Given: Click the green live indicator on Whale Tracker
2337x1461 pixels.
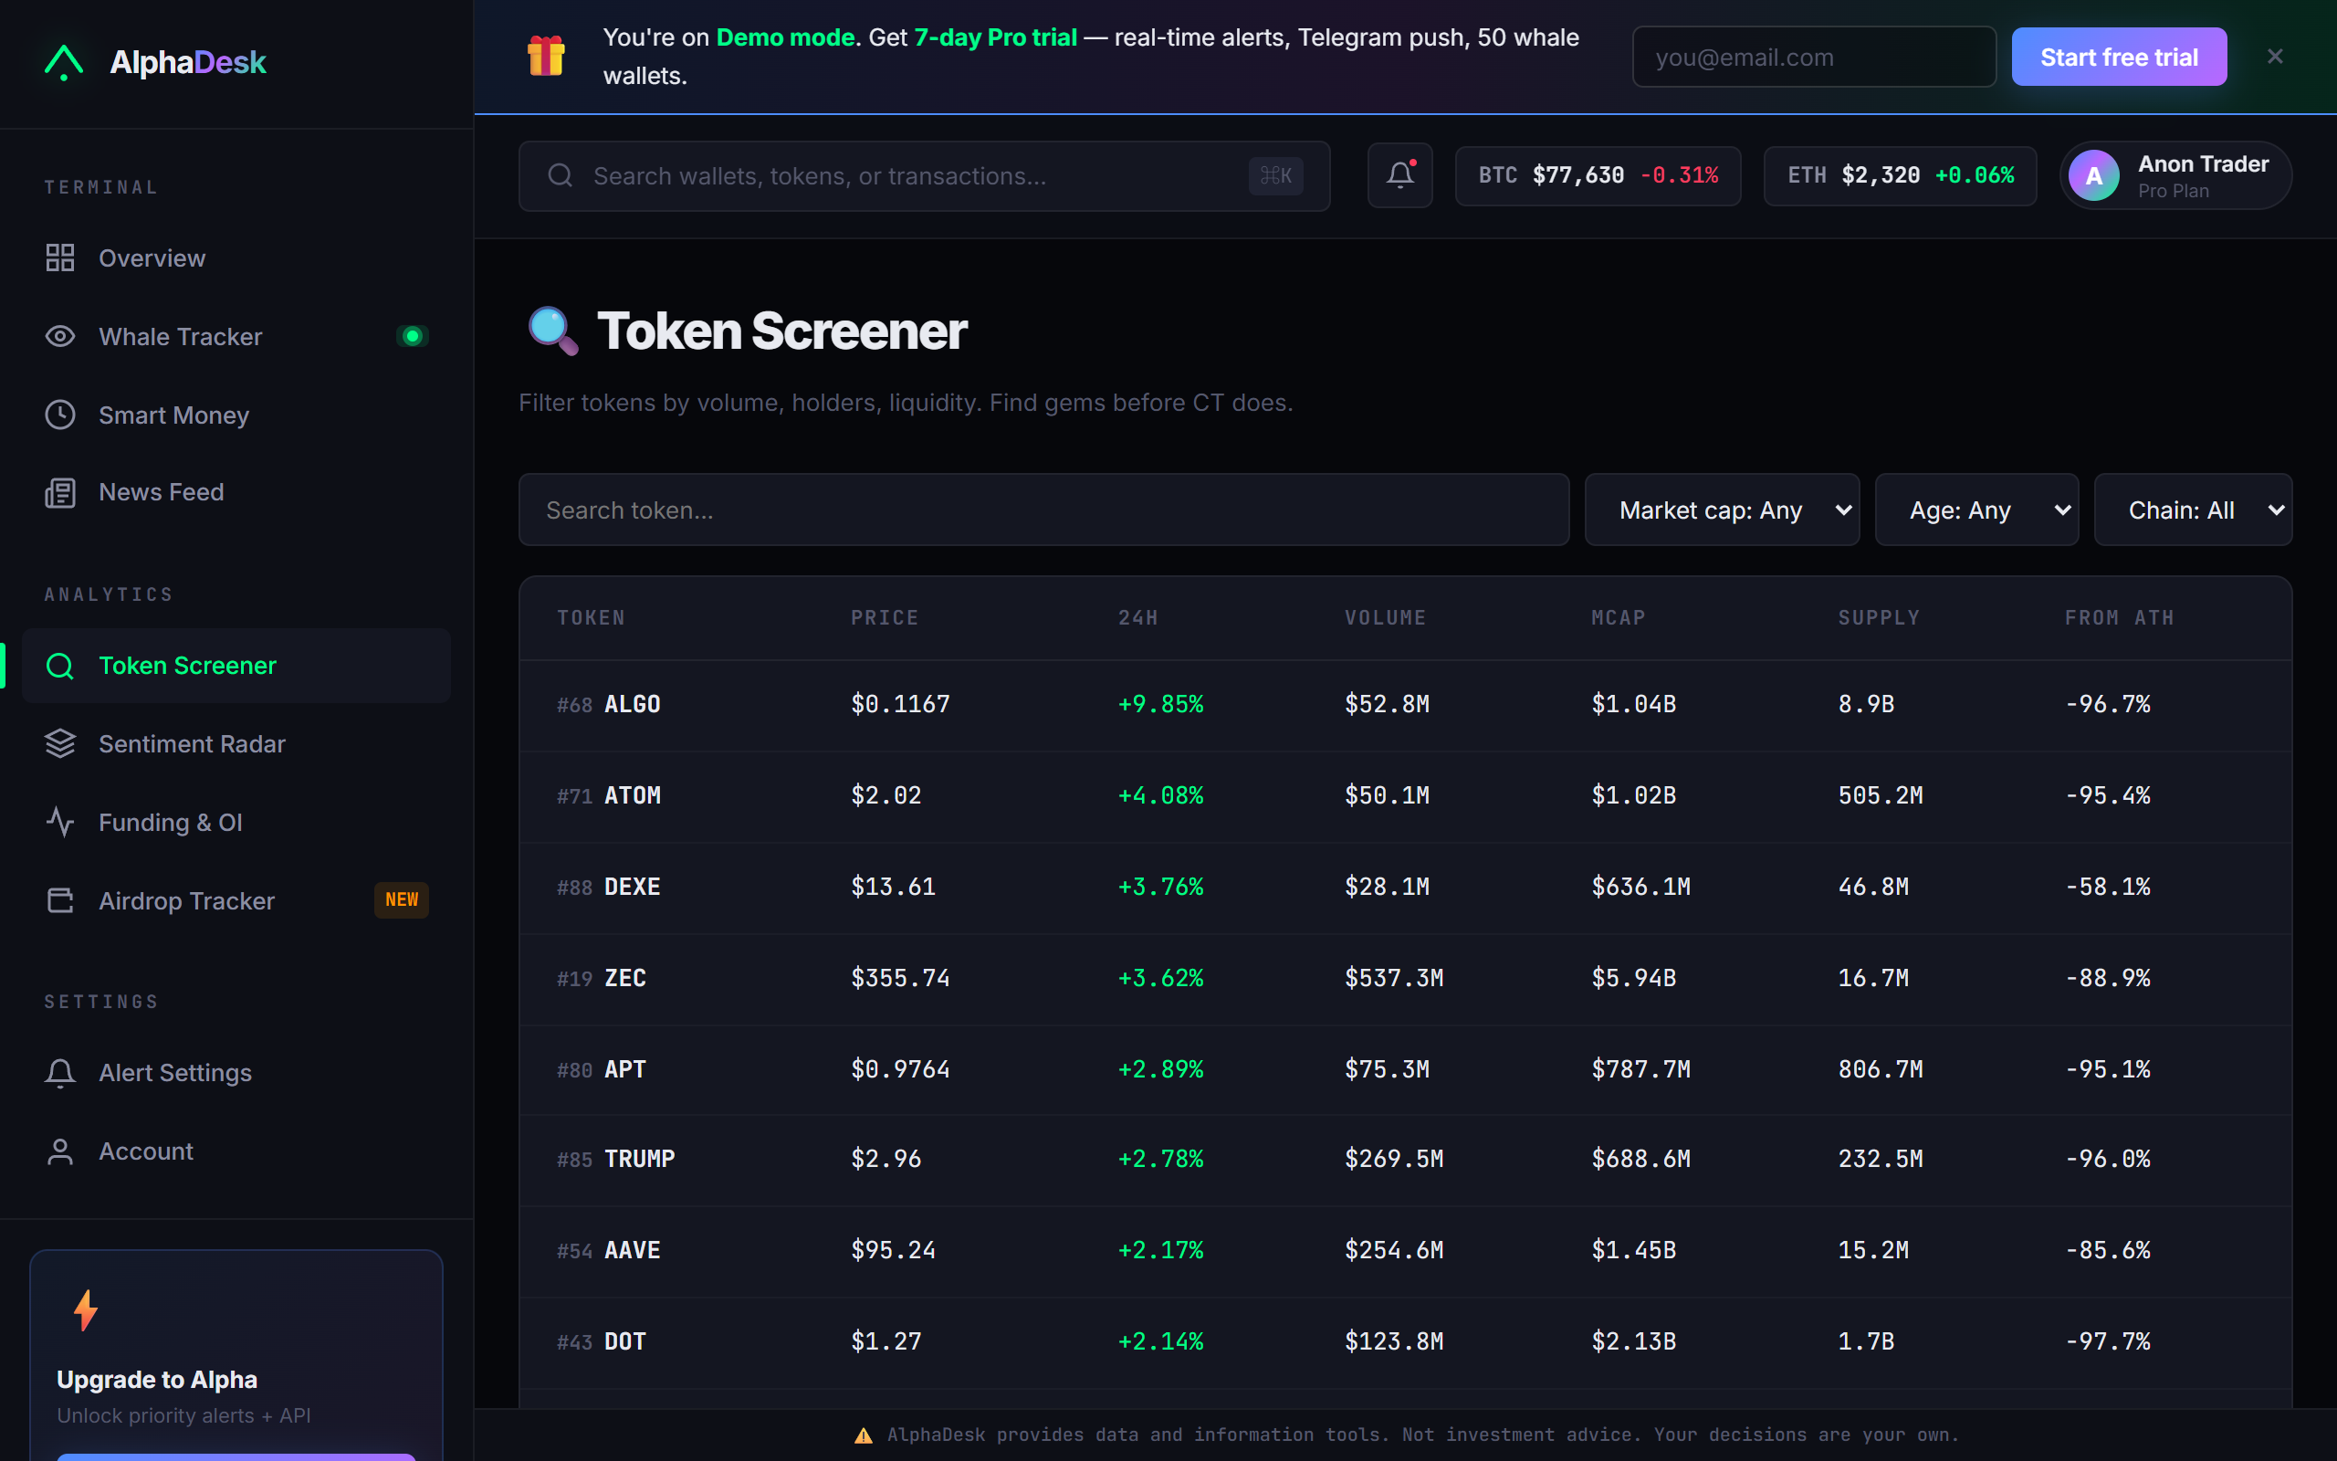Looking at the screenshot, I should click(413, 336).
